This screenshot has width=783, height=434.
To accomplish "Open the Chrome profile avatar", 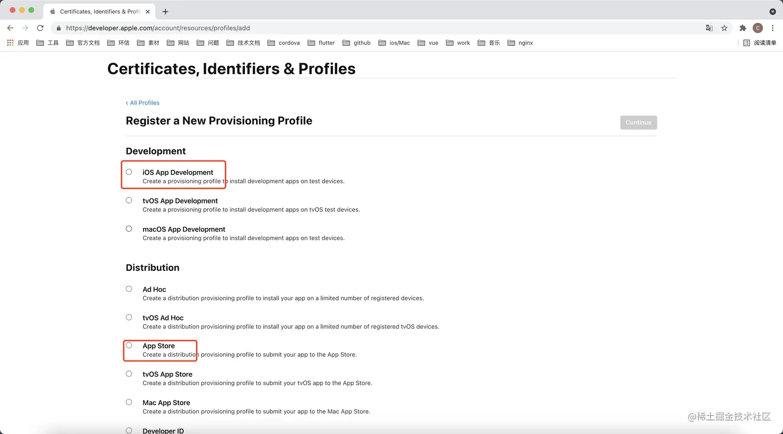I will coord(758,28).
